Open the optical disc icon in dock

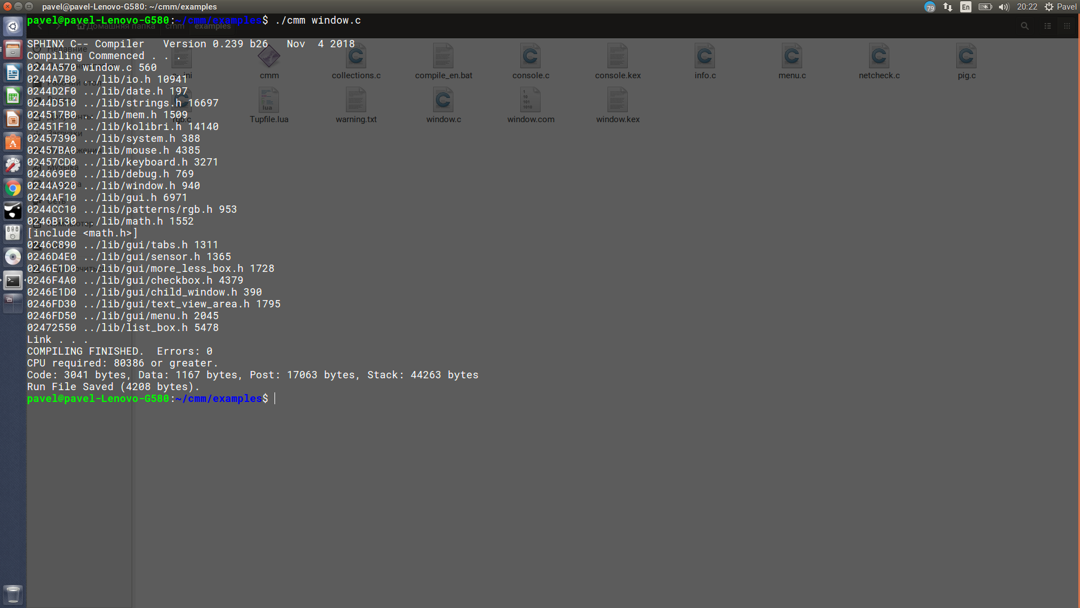[x=13, y=257]
